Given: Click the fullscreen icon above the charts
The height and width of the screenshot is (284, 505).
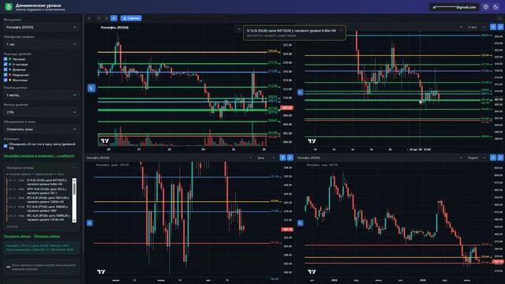Looking at the screenshot, I should click(x=499, y=18).
